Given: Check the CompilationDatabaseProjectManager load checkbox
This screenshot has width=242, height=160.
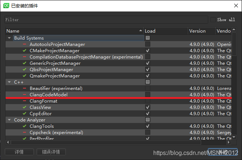Looking at the screenshot, I should coord(148,57).
